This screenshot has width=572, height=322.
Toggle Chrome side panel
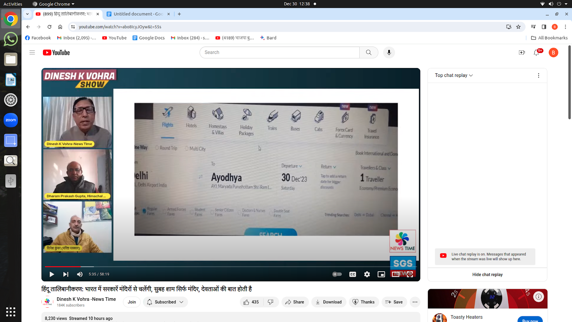tap(544, 27)
